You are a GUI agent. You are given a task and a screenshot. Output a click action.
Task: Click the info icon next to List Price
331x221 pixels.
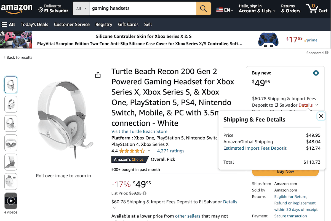pos(145,193)
